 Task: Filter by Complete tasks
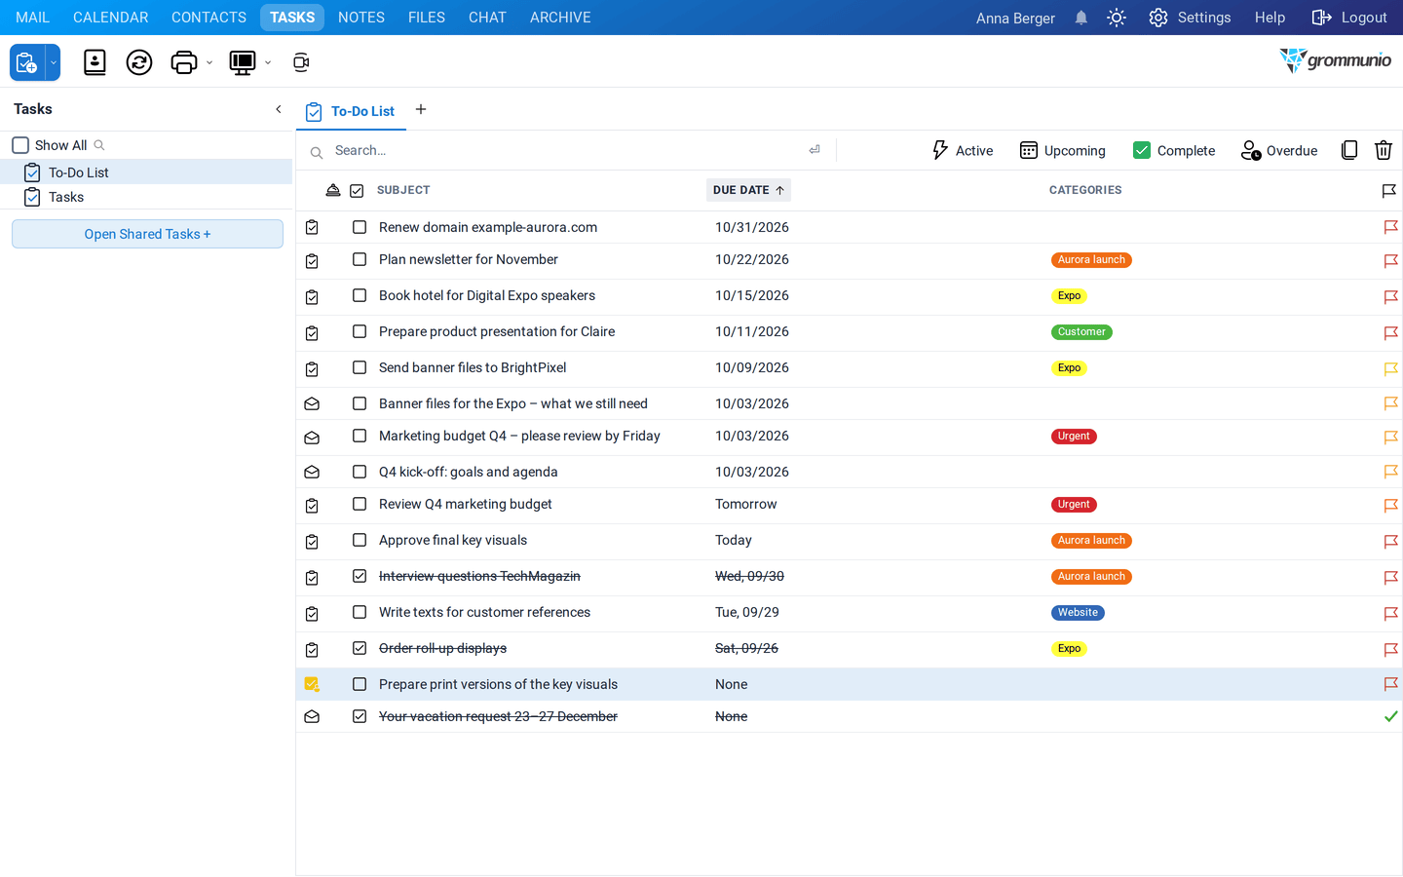tap(1174, 150)
